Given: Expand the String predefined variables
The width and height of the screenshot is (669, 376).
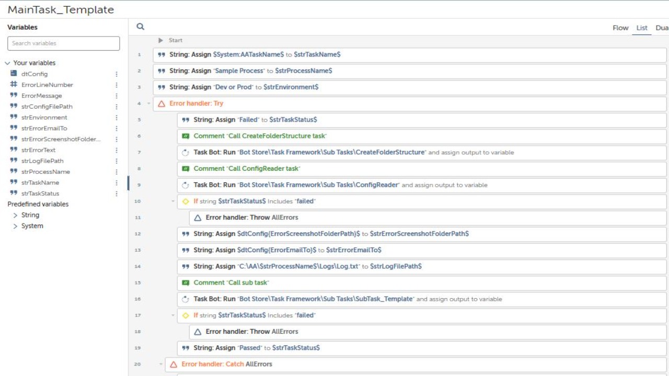Looking at the screenshot, I should 15,215.
